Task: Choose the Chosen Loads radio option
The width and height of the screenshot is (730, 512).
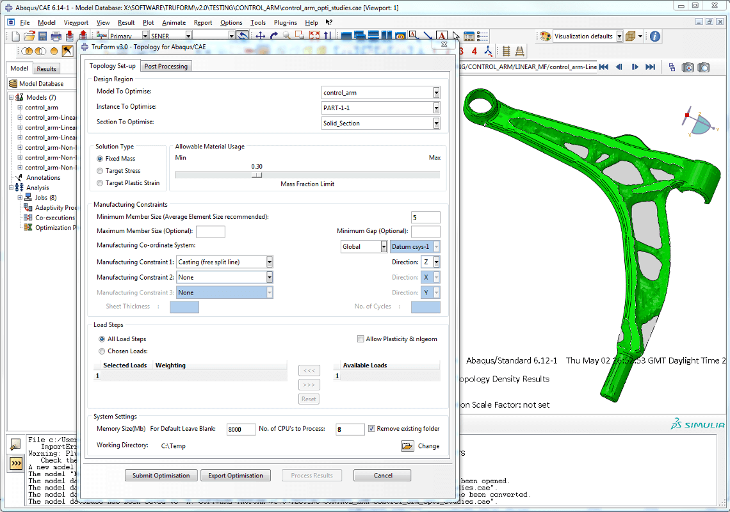Action: pyautogui.click(x=102, y=351)
